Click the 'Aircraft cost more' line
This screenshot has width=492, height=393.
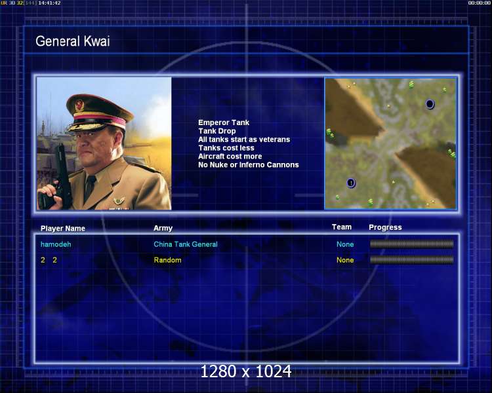[230, 157]
